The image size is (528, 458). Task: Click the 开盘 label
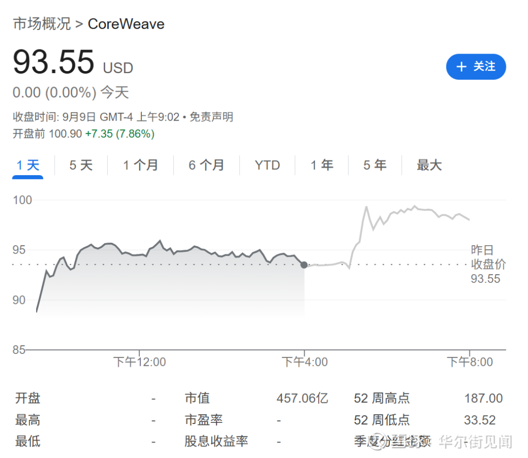(28, 398)
